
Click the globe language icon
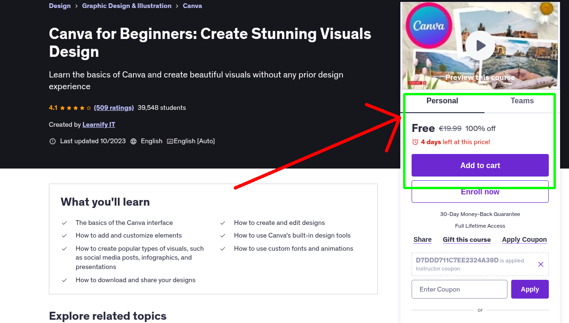coord(133,141)
